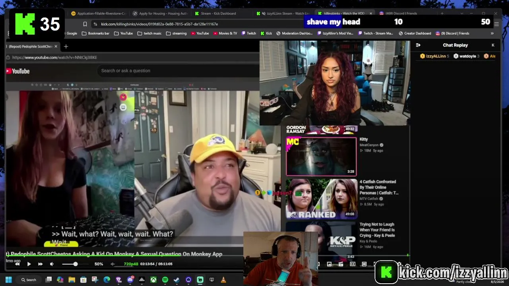Screen dimensions: 509x286
Task: Click the 4 Catfish Confronted video title
Action: 379,187
